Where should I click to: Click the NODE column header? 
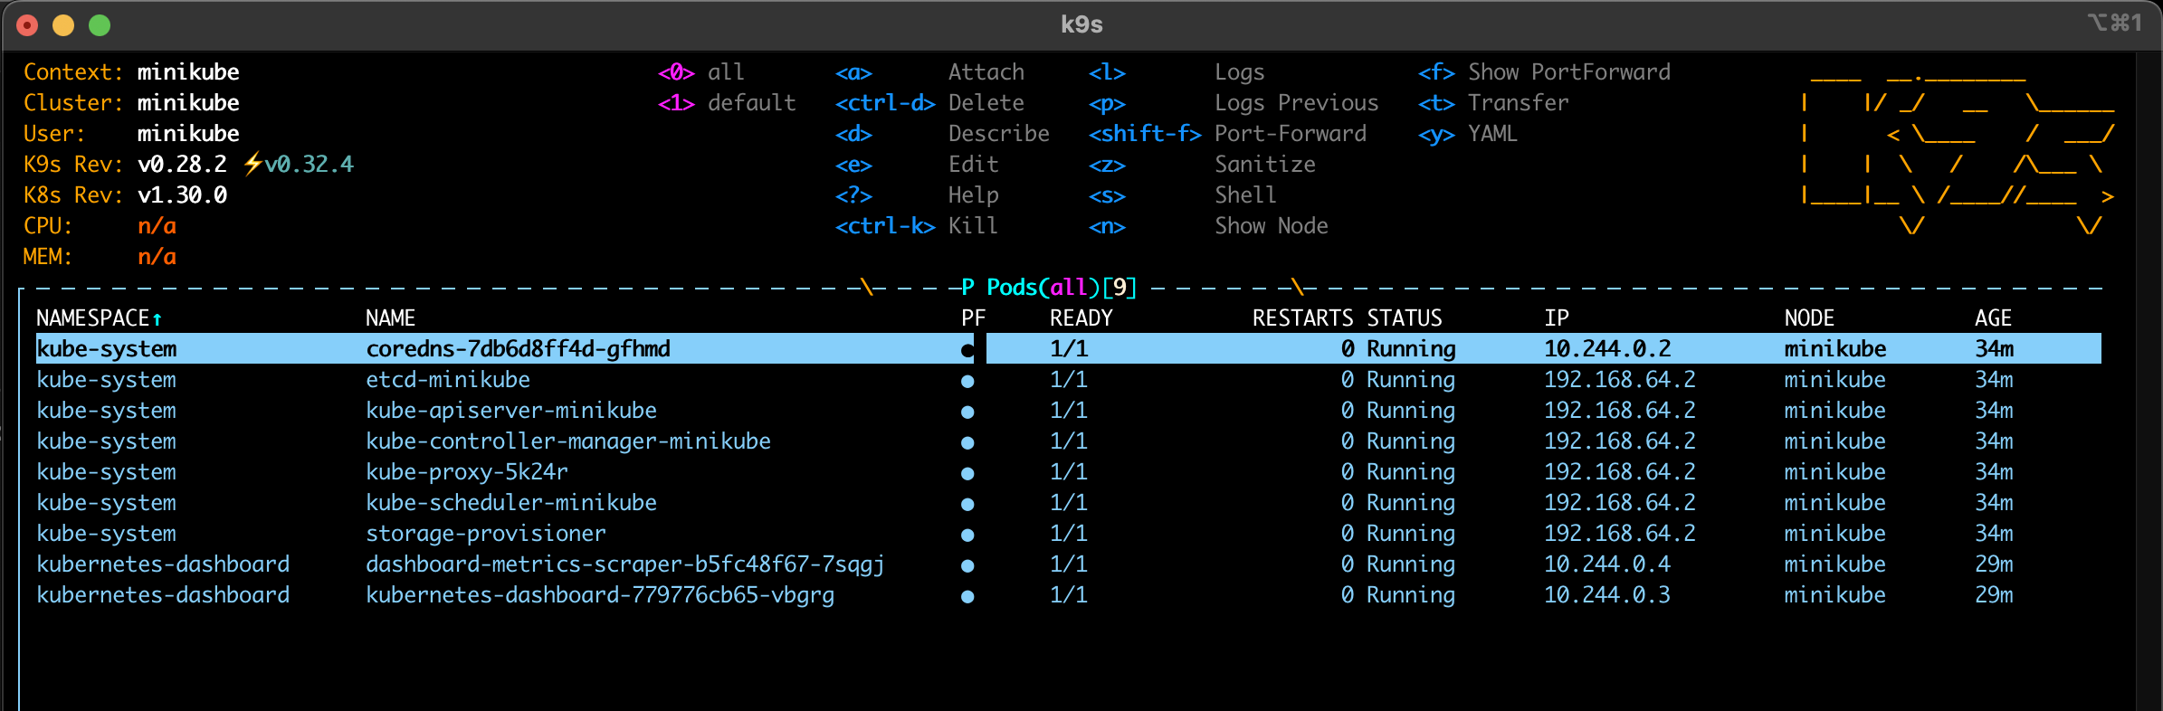1808,318
